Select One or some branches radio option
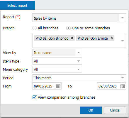 (x=68, y=28)
